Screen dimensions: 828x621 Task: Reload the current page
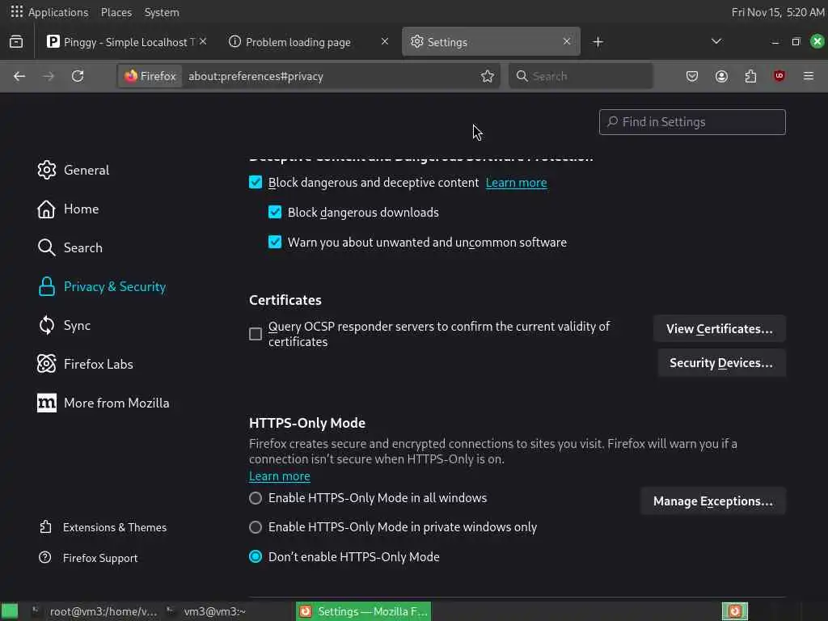78,76
